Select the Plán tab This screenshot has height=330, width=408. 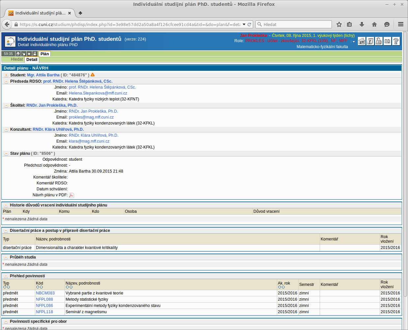tap(45, 54)
